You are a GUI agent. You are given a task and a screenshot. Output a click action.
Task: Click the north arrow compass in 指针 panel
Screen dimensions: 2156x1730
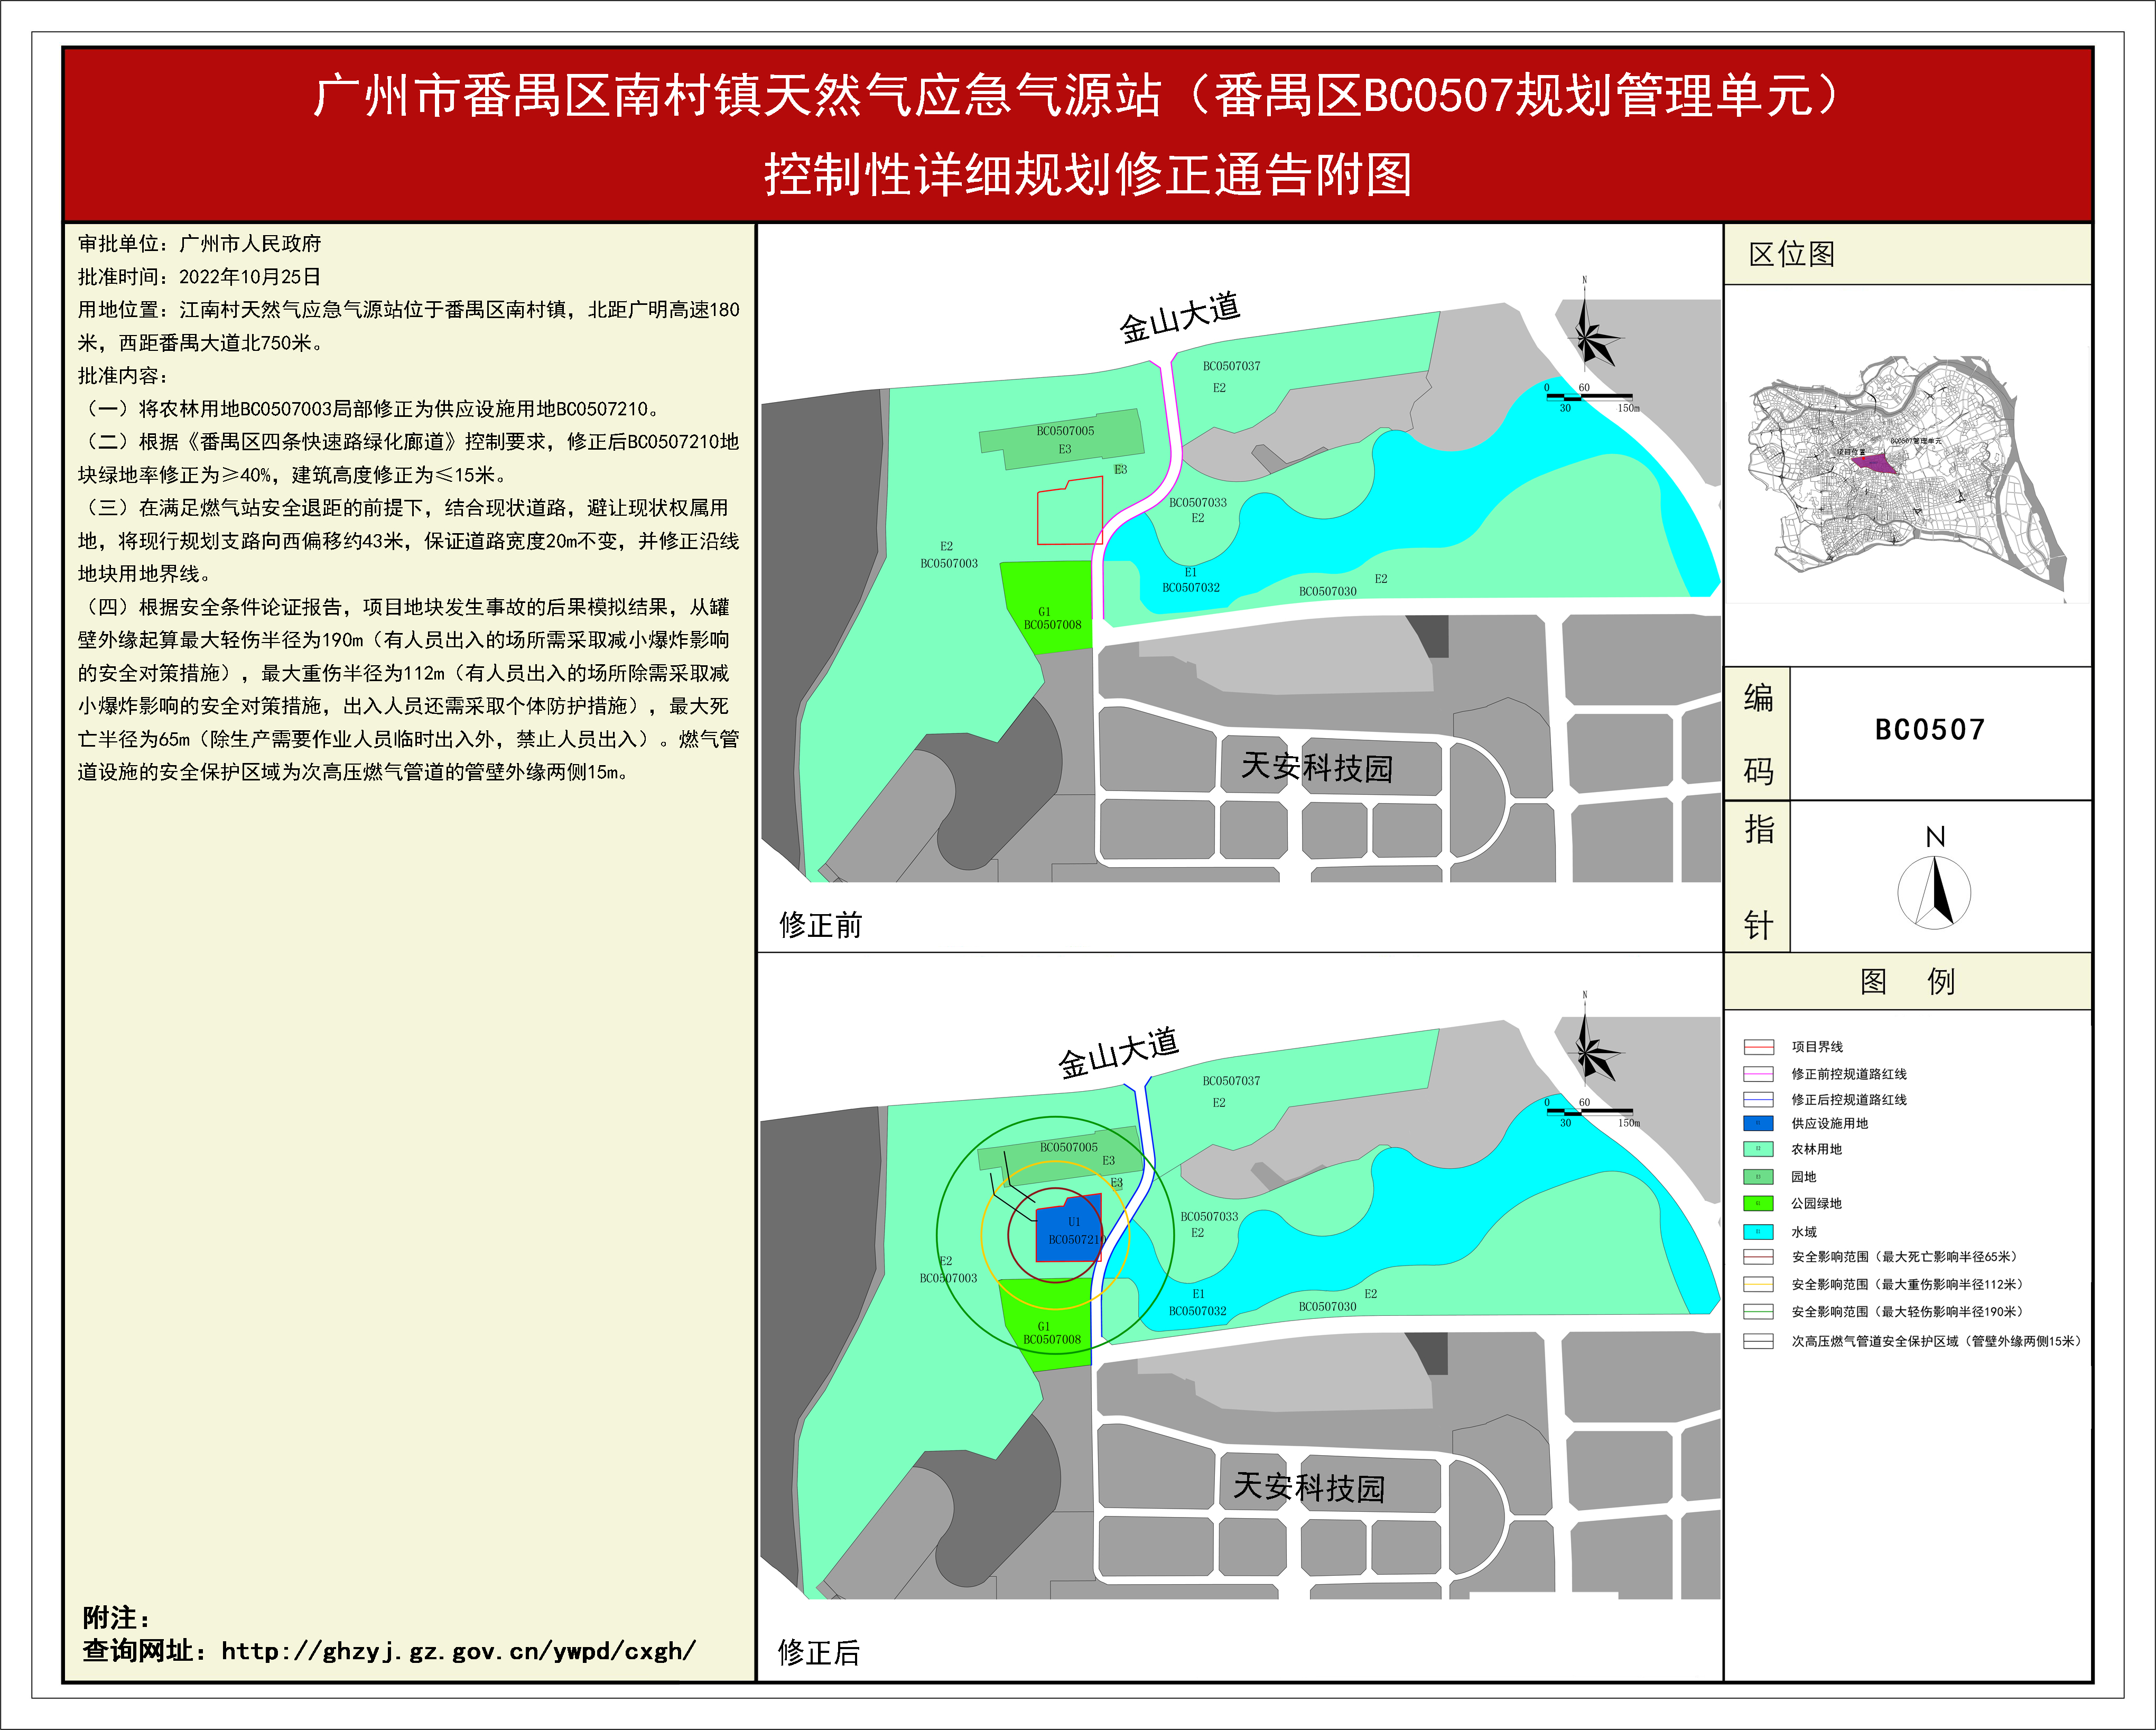(x=1934, y=892)
